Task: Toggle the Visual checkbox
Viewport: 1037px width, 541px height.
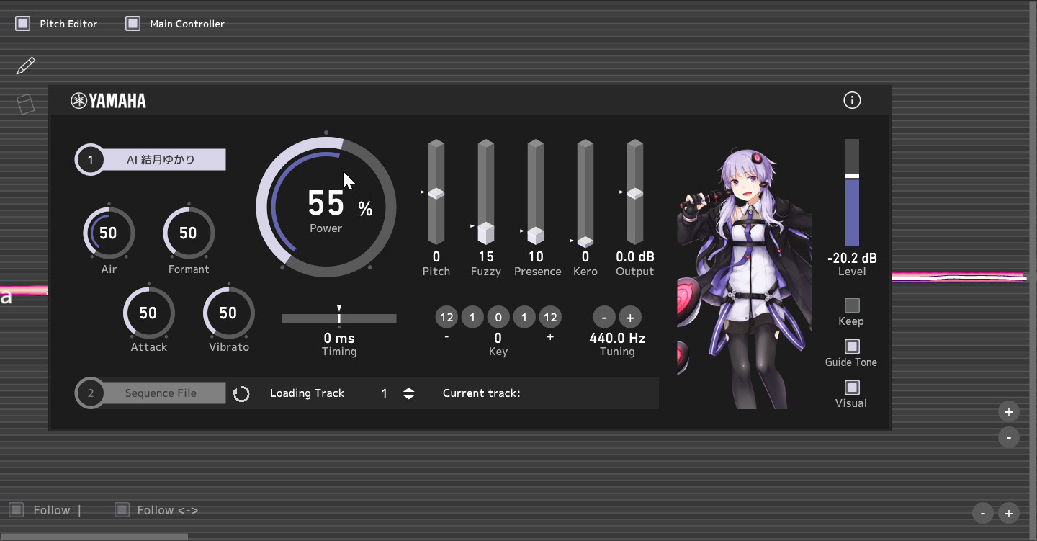Action: pos(852,388)
